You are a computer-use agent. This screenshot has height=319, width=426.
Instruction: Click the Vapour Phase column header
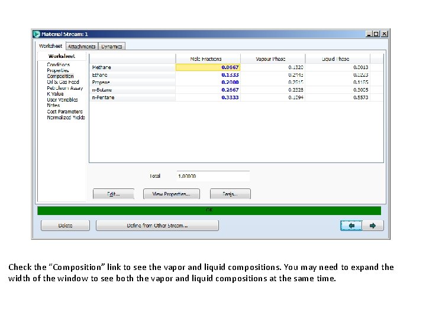coord(273,59)
